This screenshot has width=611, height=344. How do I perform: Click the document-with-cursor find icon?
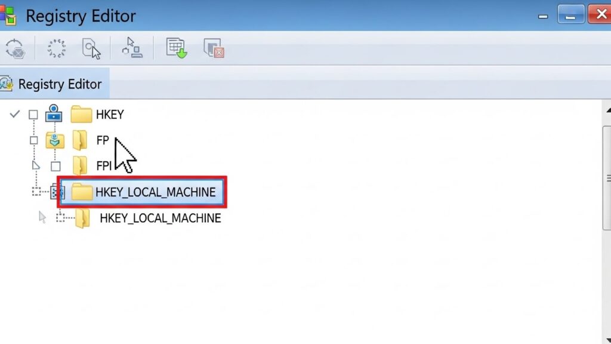tap(91, 49)
